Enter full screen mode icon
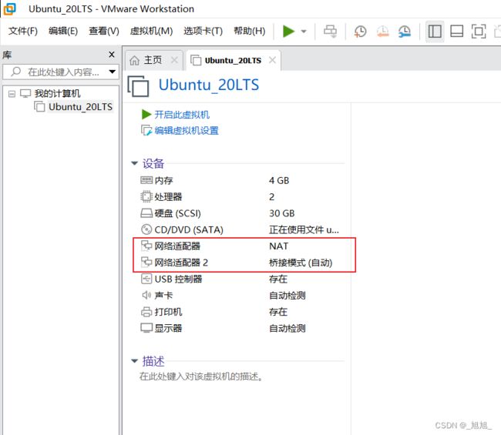This screenshot has height=435, width=501. (x=479, y=32)
